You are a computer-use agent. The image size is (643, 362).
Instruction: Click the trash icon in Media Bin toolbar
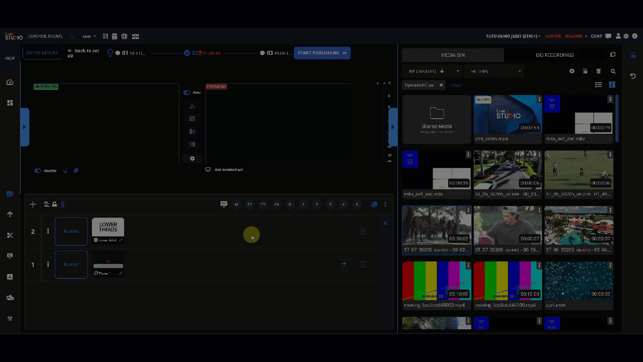pyautogui.click(x=598, y=71)
